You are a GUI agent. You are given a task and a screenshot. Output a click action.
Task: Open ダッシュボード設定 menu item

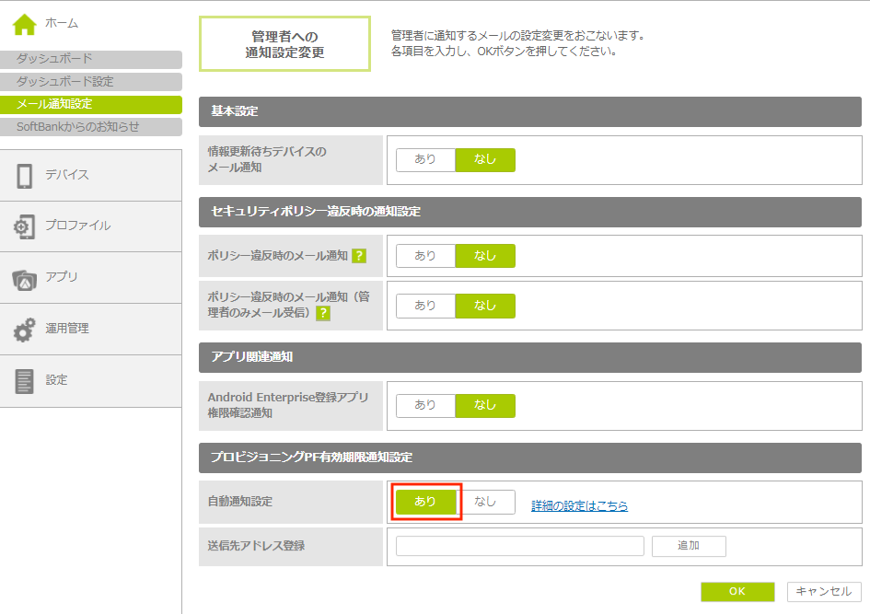pos(90,82)
